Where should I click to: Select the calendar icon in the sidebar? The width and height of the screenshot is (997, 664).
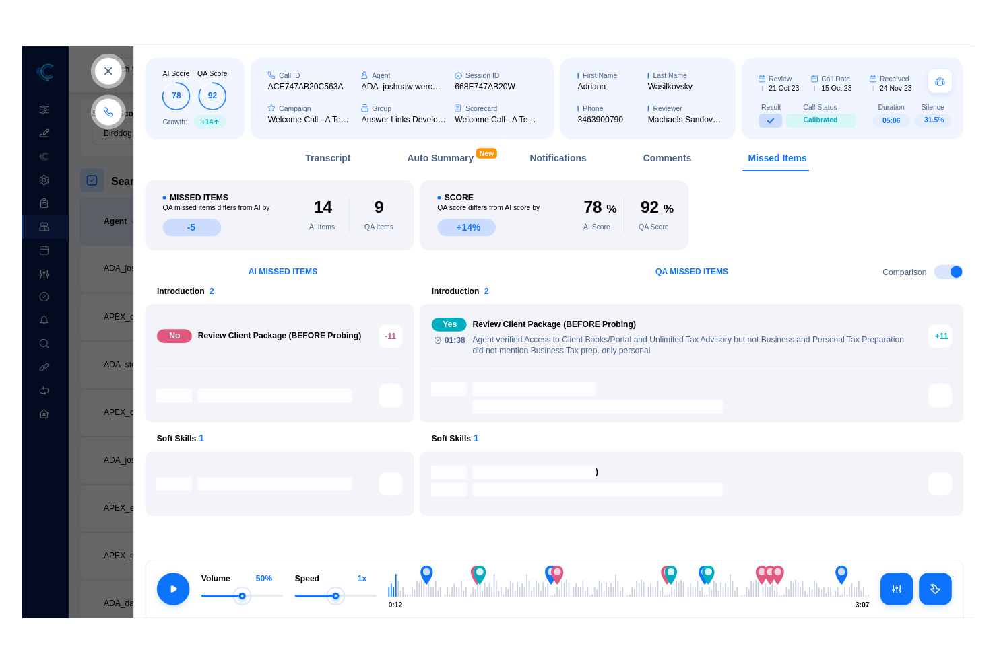click(x=44, y=250)
